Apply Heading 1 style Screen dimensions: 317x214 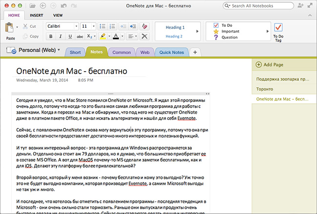[175, 27]
